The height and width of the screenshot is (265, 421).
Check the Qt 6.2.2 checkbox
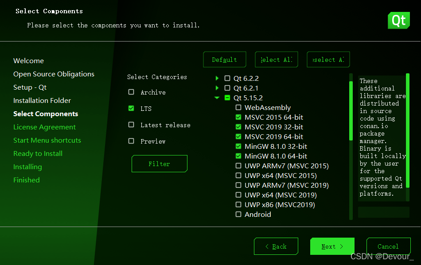point(227,78)
